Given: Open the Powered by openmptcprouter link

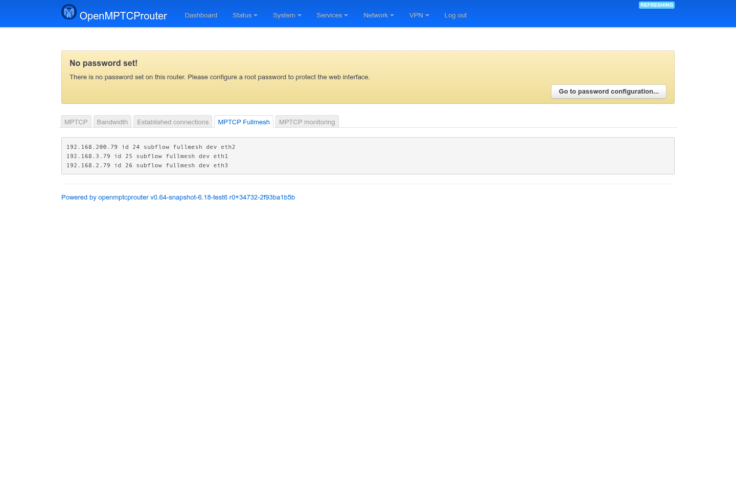Looking at the screenshot, I should click(178, 197).
